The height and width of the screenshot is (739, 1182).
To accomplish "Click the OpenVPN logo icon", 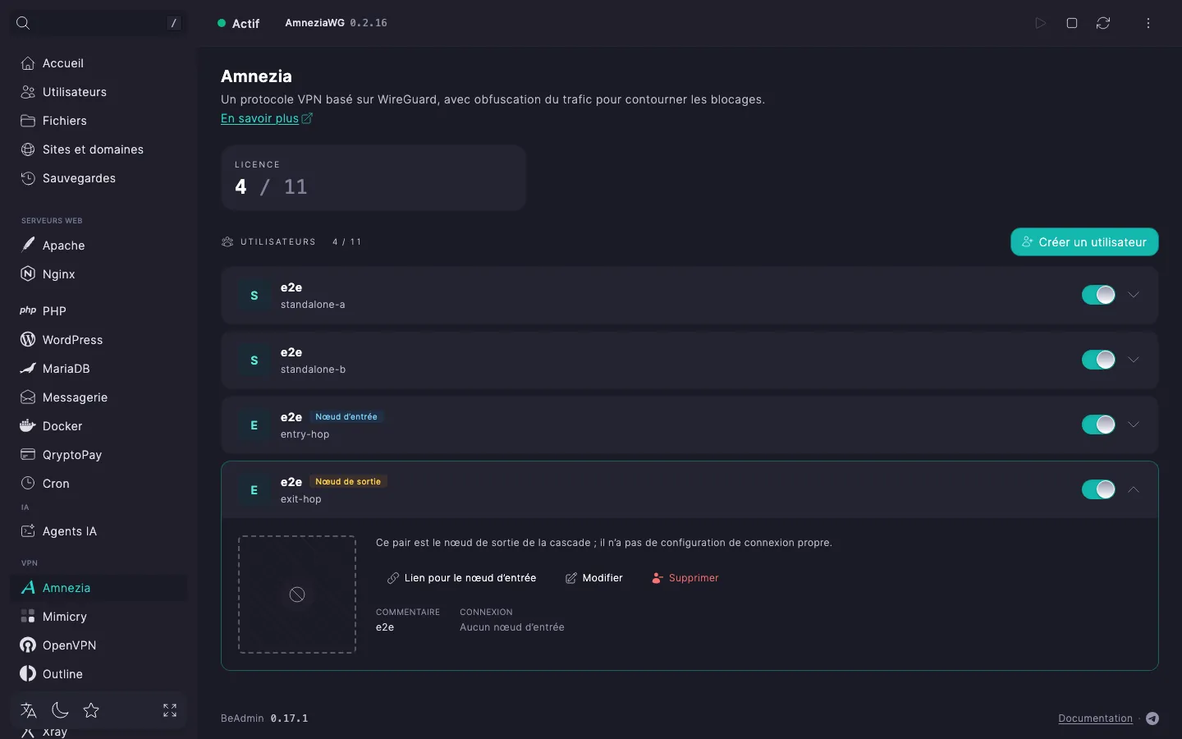I will [x=28, y=645].
